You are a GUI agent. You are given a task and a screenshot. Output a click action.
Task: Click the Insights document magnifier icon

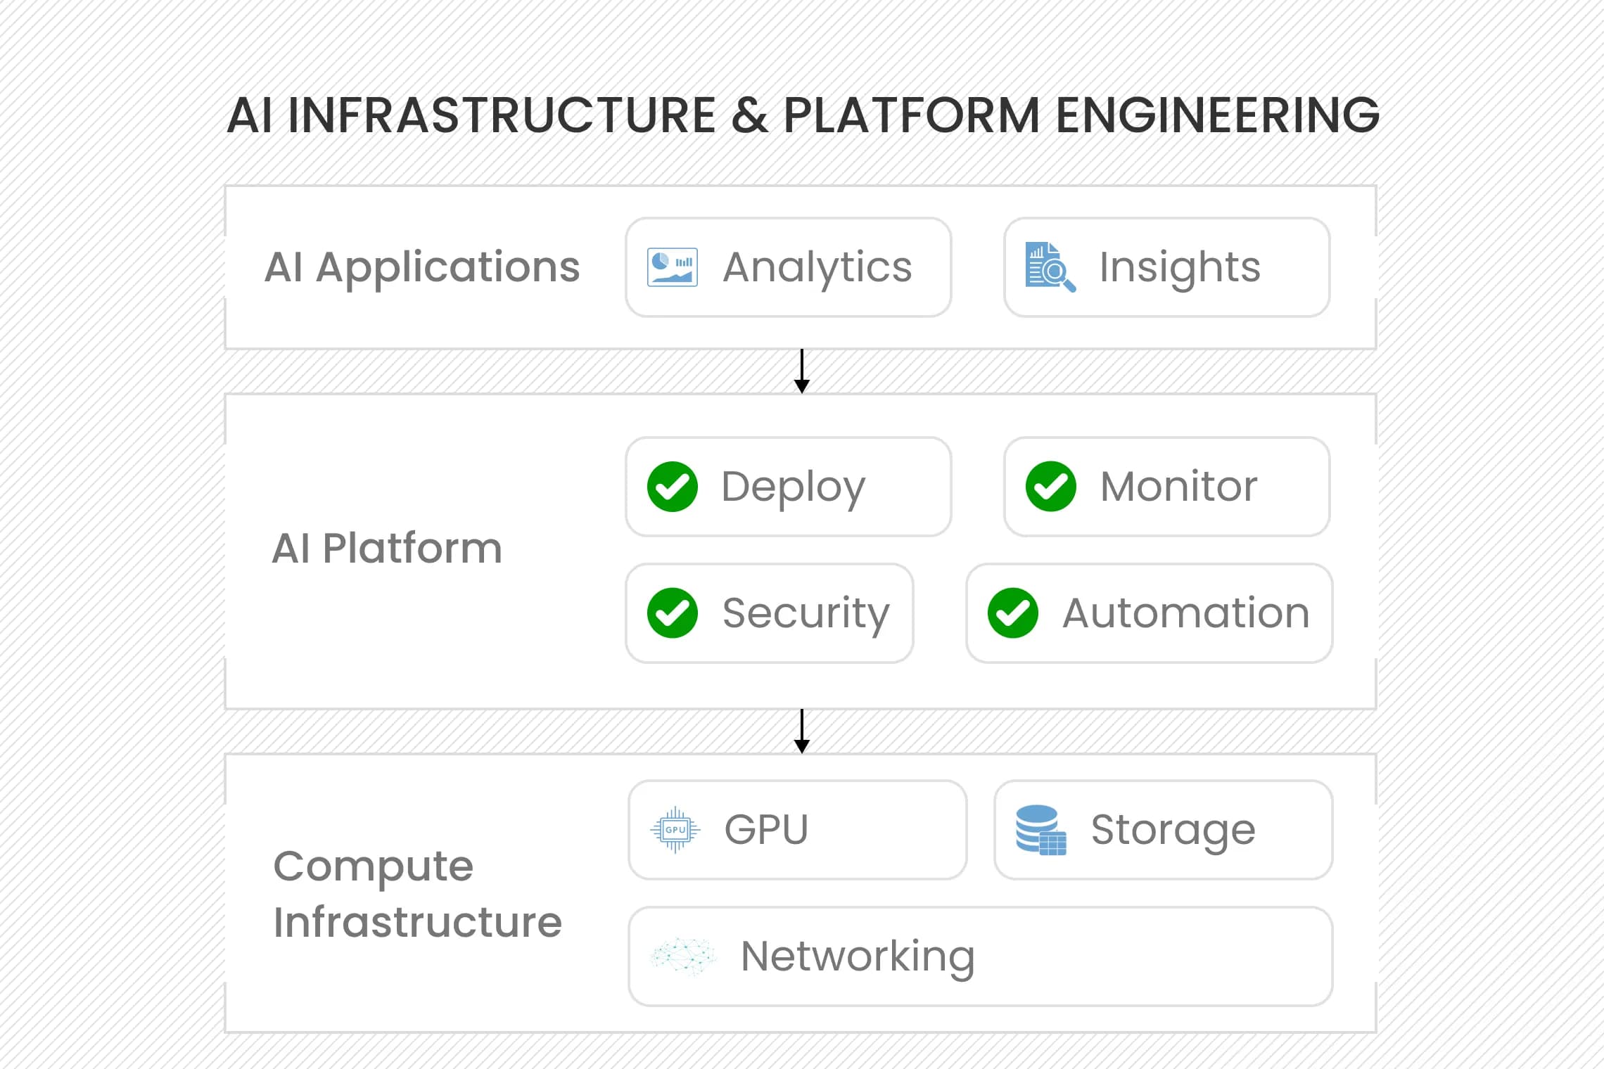pyautogui.click(x=1050, y=267)
